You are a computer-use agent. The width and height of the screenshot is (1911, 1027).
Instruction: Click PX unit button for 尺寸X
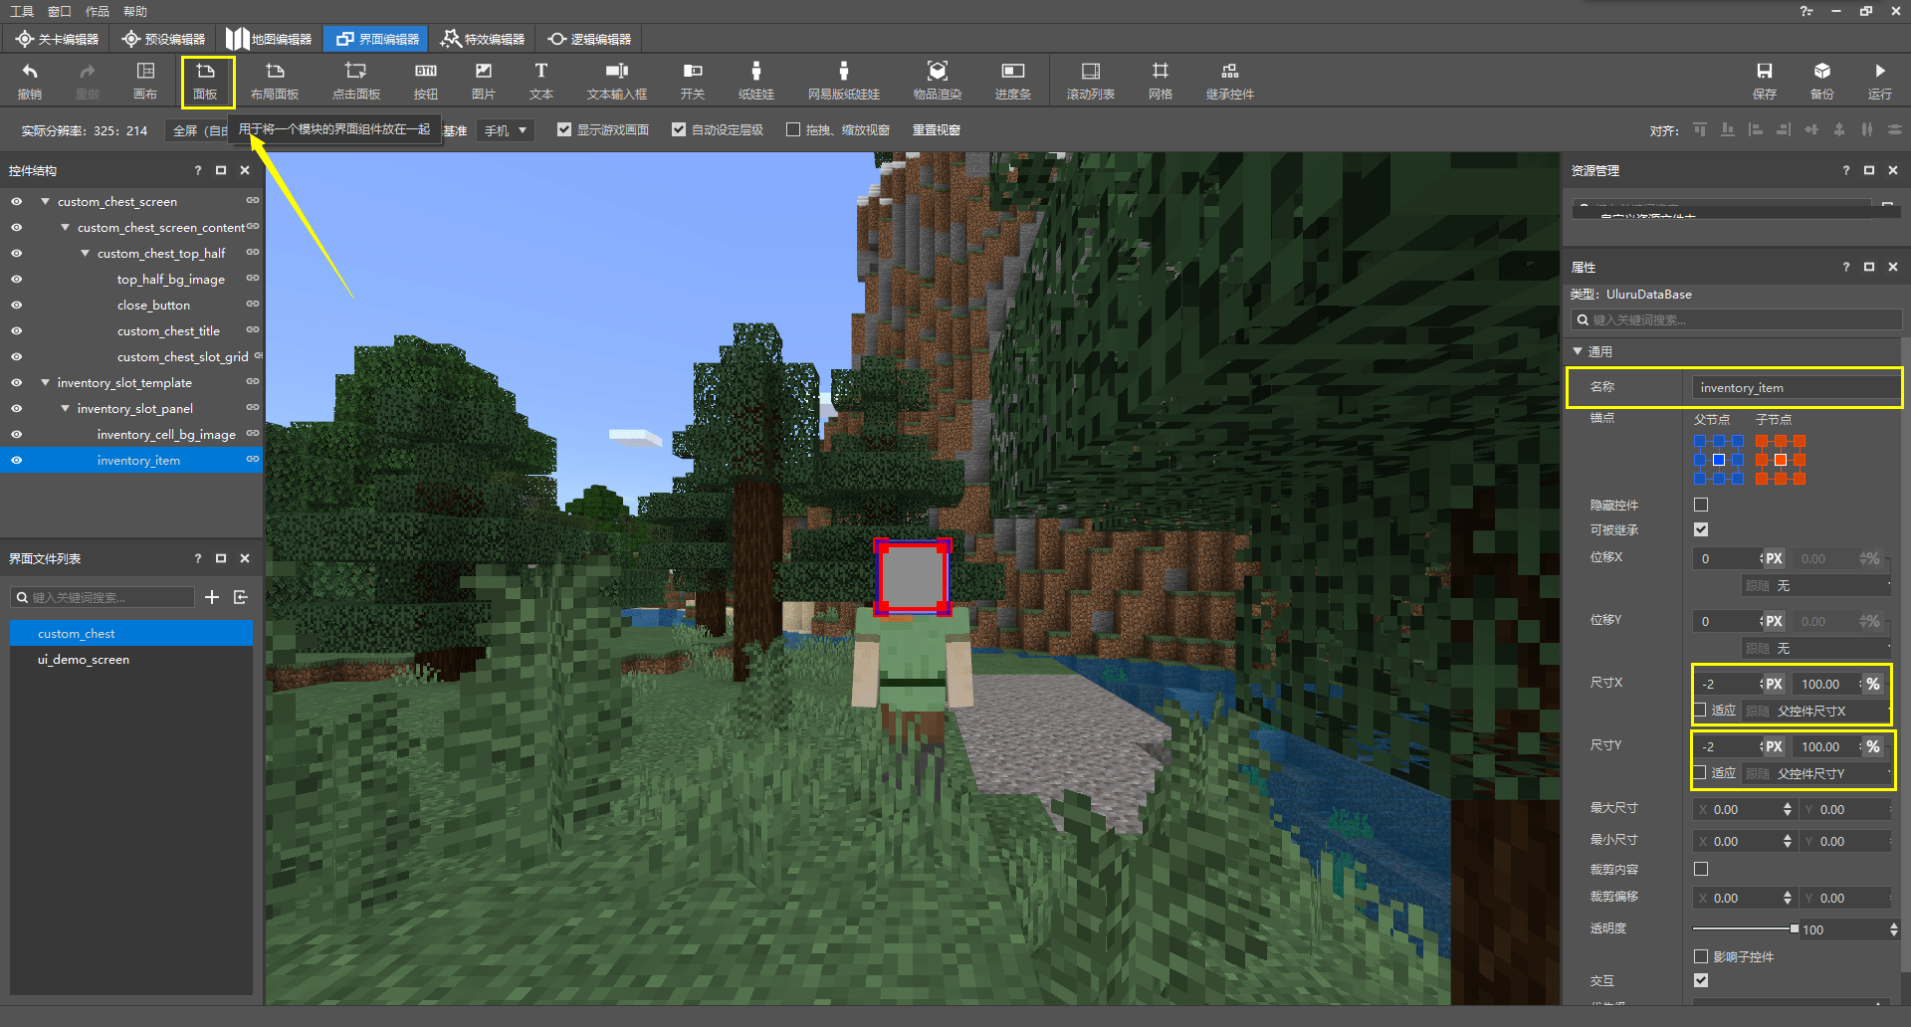1774,684
